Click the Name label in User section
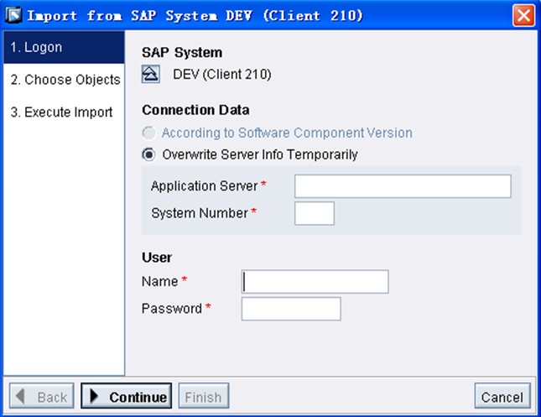This screenshot has height=417, width=541. pyautogui.click(x=159, y=281)
